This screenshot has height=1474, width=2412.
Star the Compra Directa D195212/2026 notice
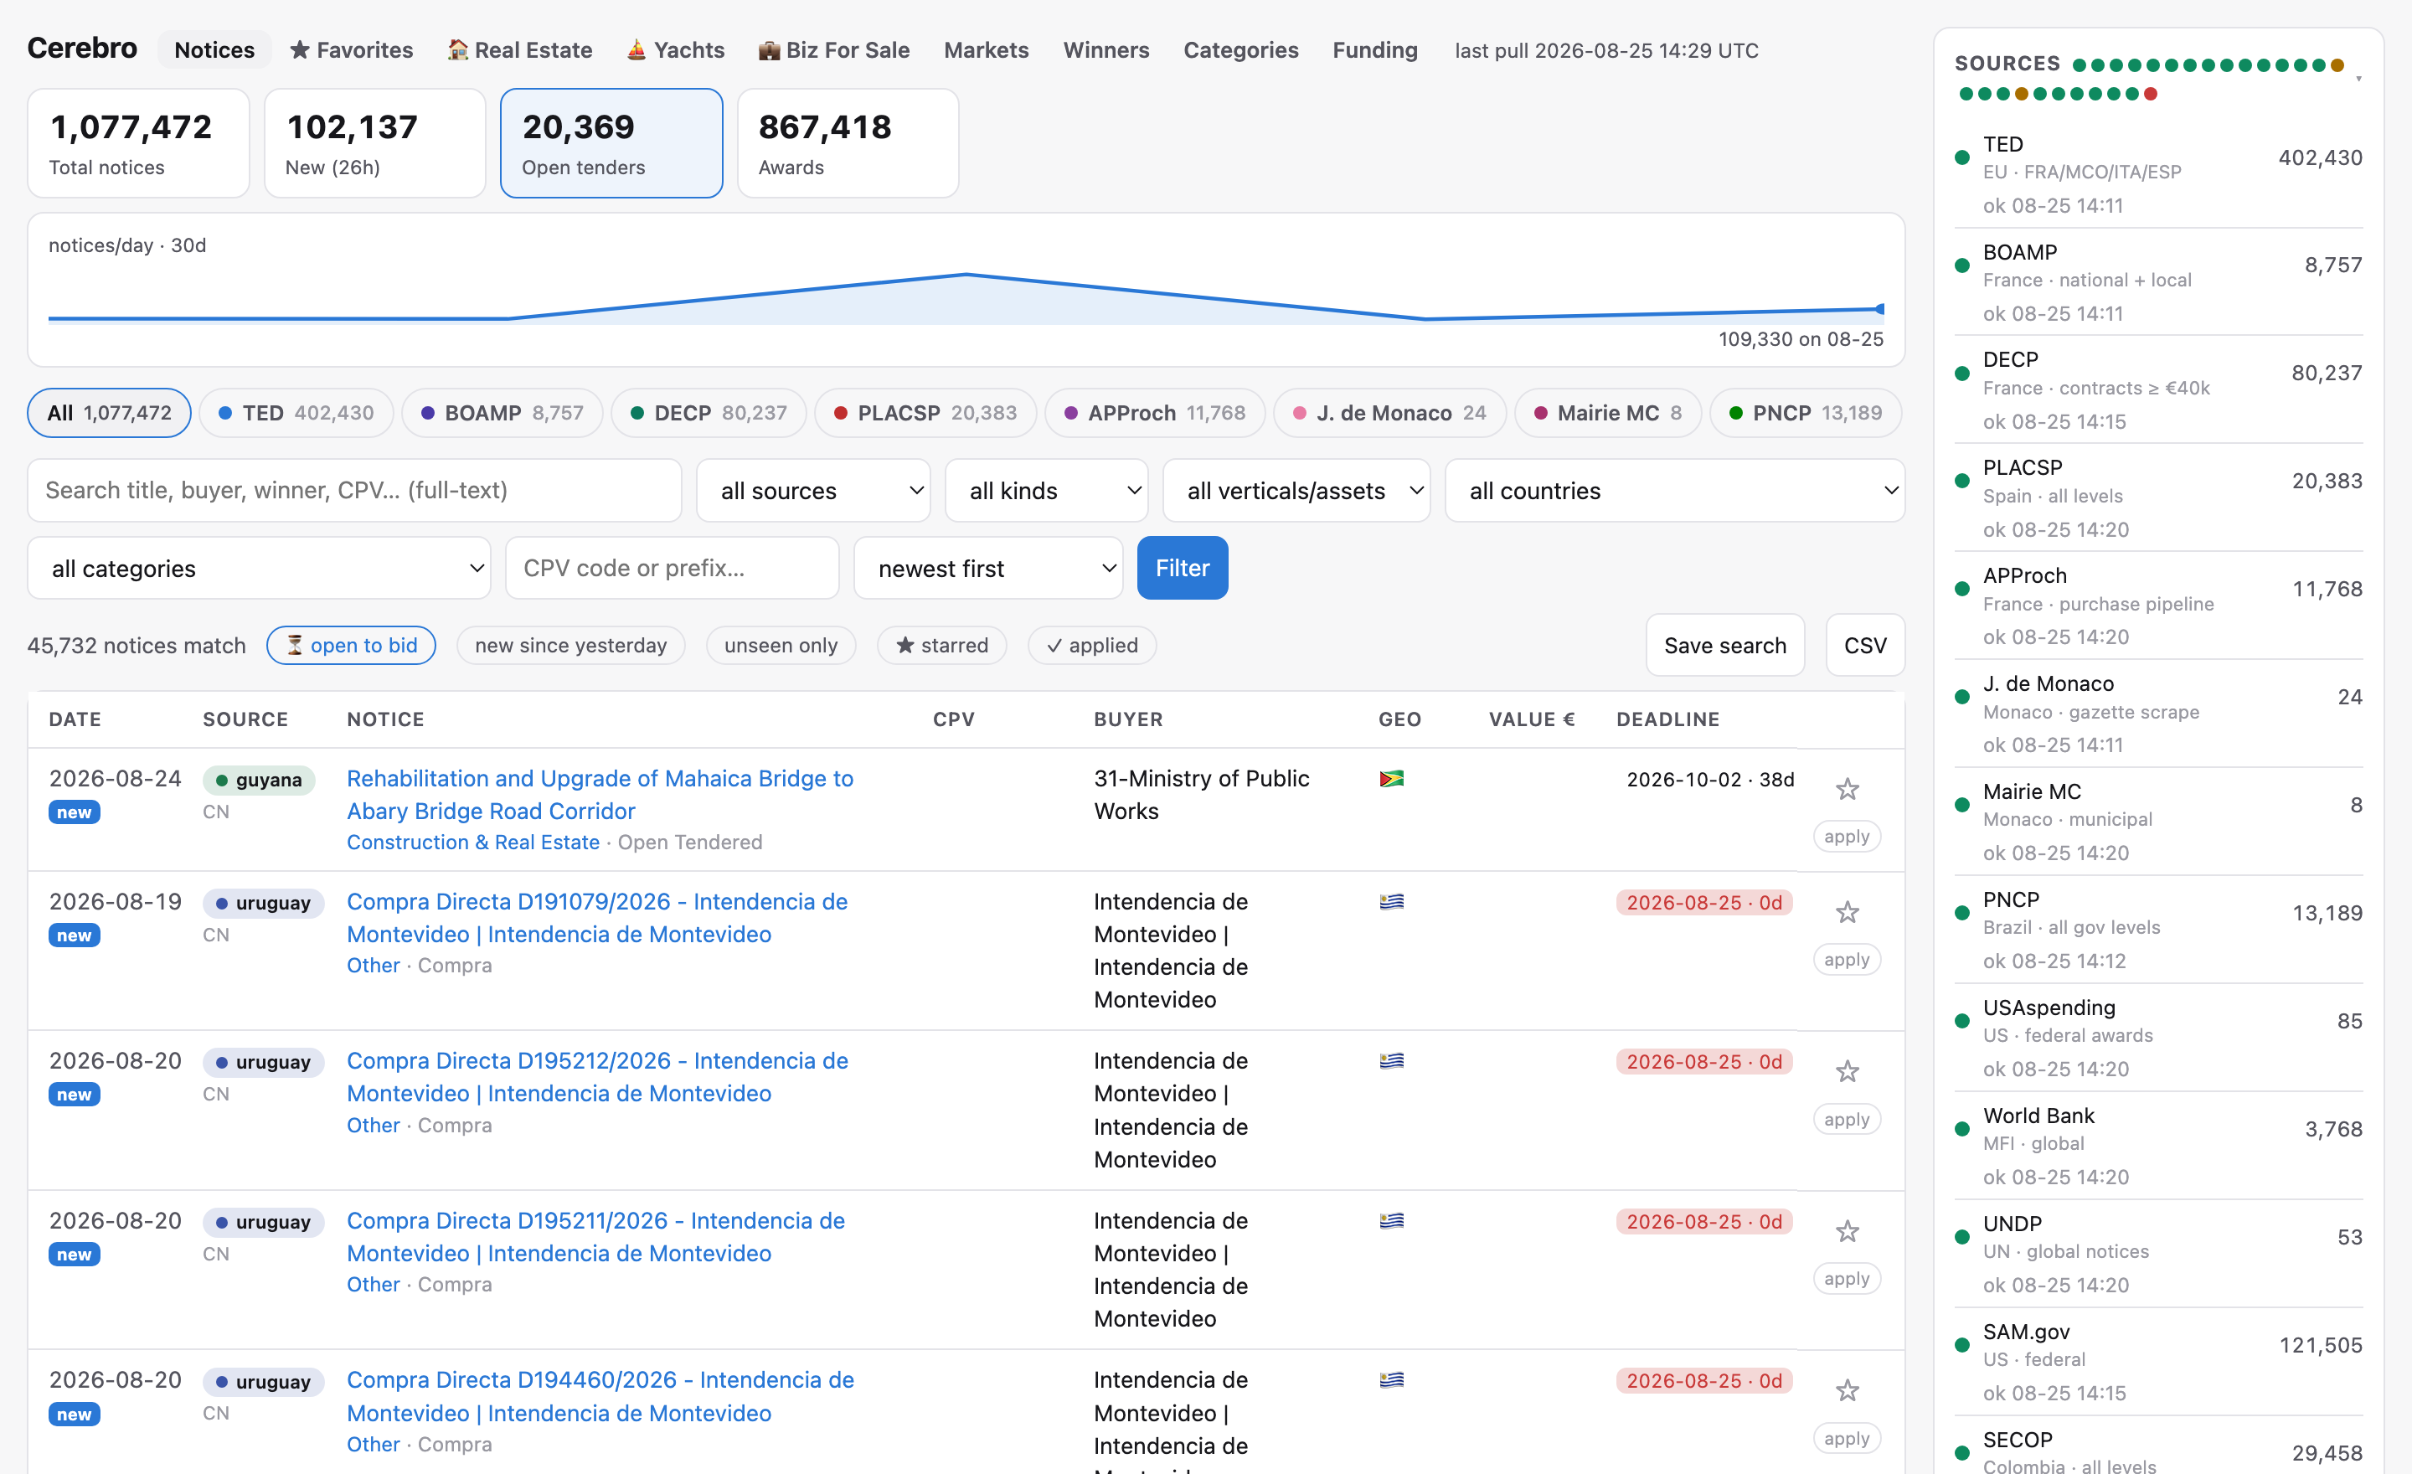tap(1846, 1072)
